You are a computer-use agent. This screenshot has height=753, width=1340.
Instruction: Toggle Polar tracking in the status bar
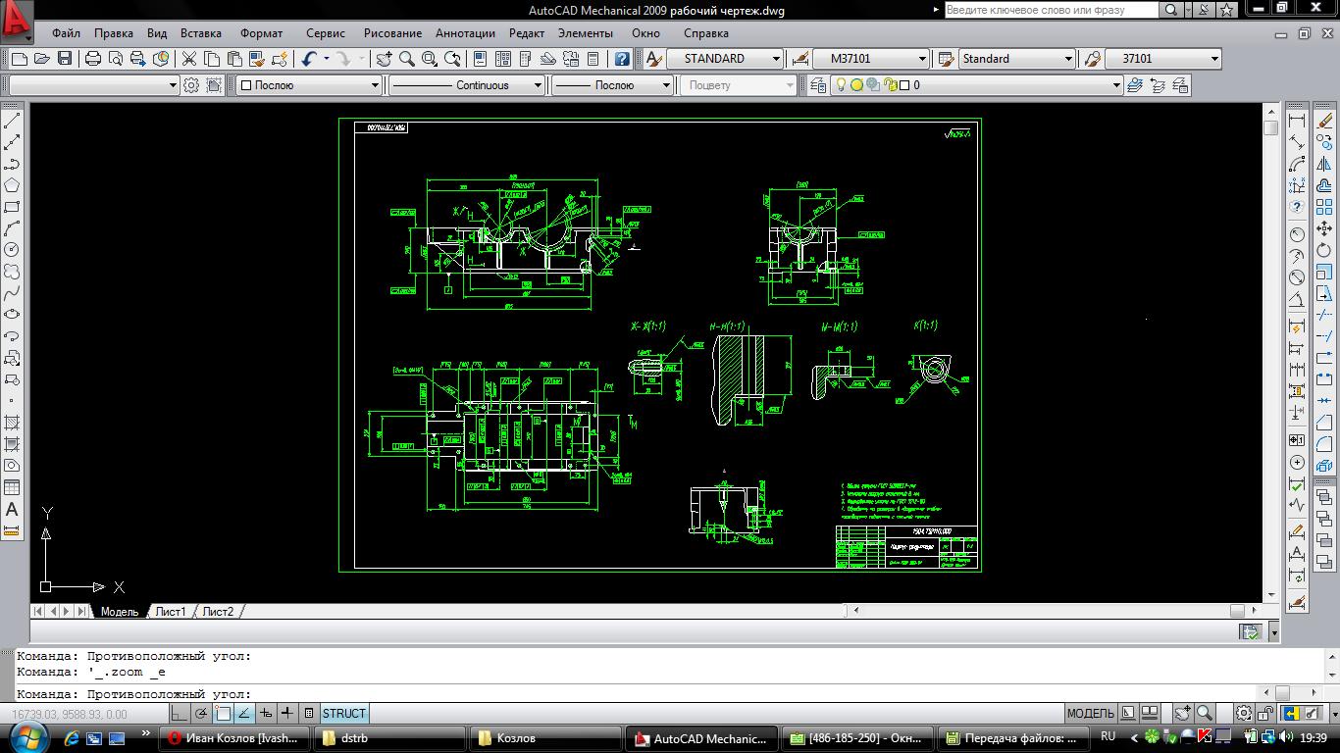[x=201, y=714]
